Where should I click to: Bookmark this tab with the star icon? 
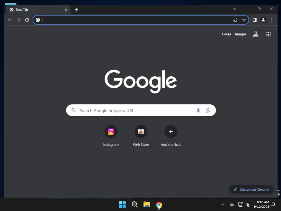[244, 20]
